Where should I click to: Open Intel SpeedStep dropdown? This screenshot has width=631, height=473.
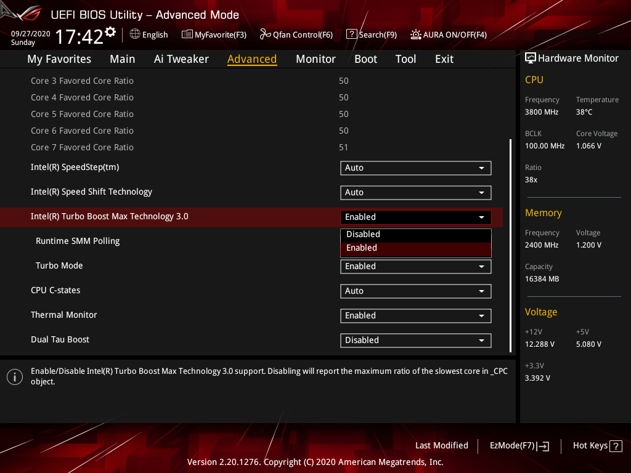(x=416, y=168)
